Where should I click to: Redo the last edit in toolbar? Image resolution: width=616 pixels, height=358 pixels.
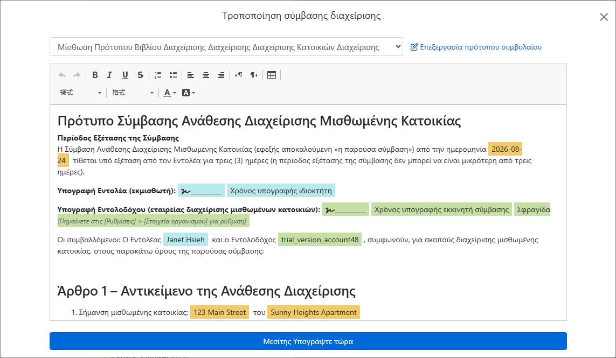[77, 75]
